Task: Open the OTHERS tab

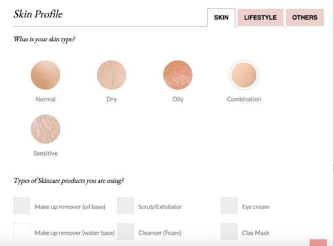Action: [305, 17]
